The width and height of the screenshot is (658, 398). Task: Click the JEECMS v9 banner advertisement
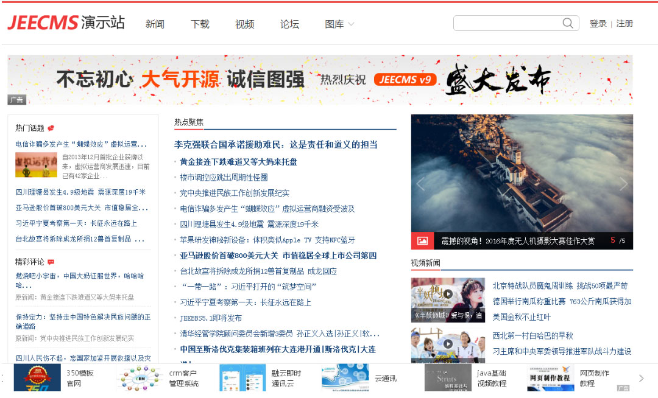[320, 80]
